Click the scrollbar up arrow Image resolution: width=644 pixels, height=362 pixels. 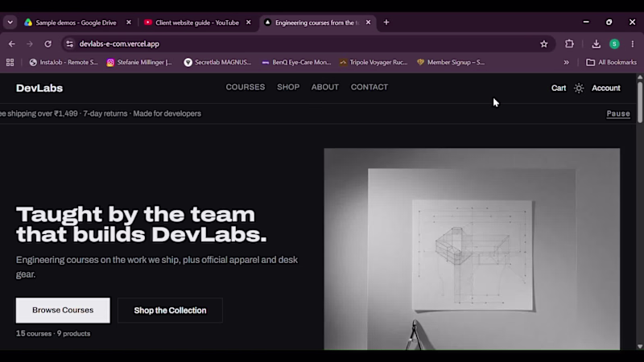640,77
